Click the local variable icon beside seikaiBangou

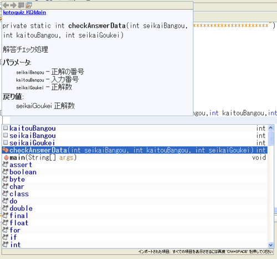6,135
